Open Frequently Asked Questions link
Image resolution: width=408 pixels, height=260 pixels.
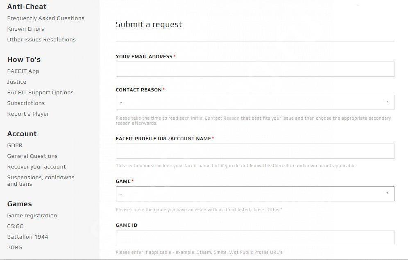pyautogui.click(x=45, y=18)
